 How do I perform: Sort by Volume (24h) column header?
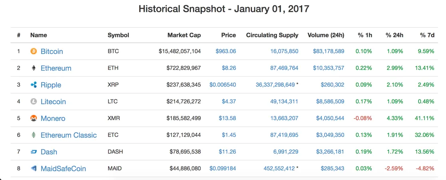pyautogui.click(x=326, y=35)
